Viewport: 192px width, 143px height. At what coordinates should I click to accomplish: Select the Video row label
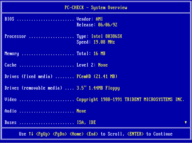11,99
